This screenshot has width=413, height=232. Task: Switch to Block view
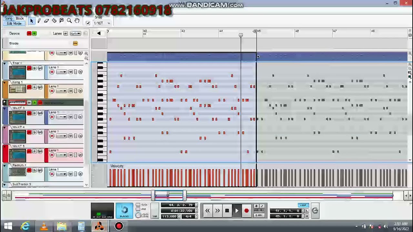(x=20, y=18)
